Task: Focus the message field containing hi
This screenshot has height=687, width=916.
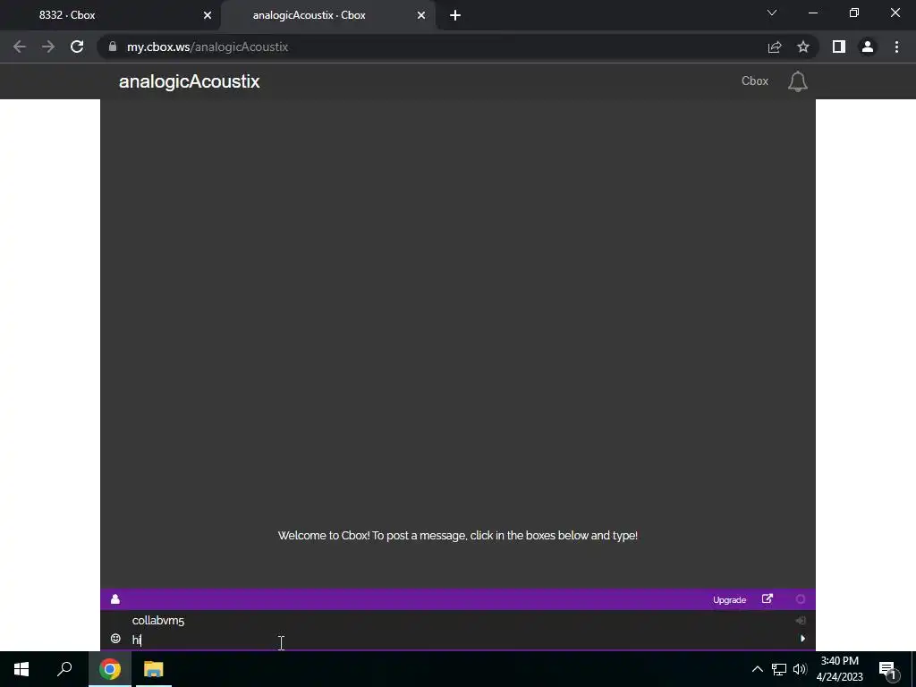Action: 459,640
